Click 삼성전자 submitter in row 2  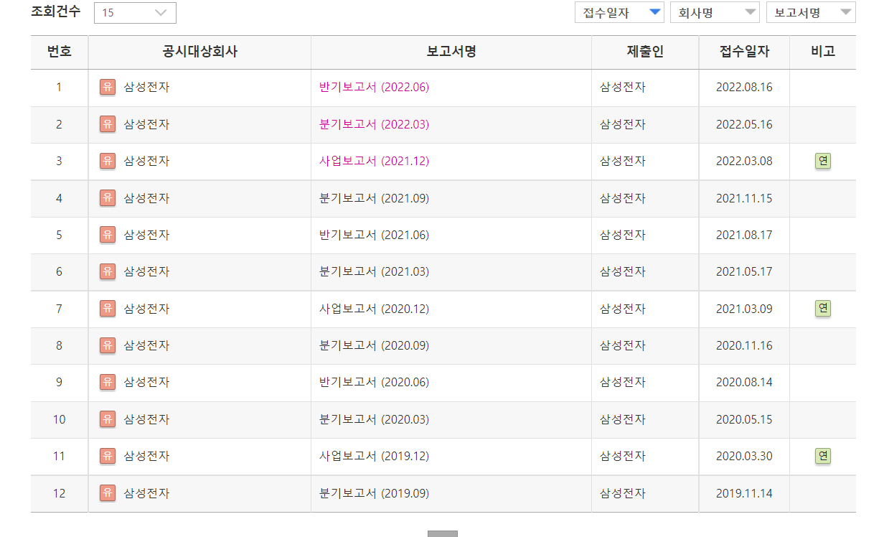tap(623, 124)
